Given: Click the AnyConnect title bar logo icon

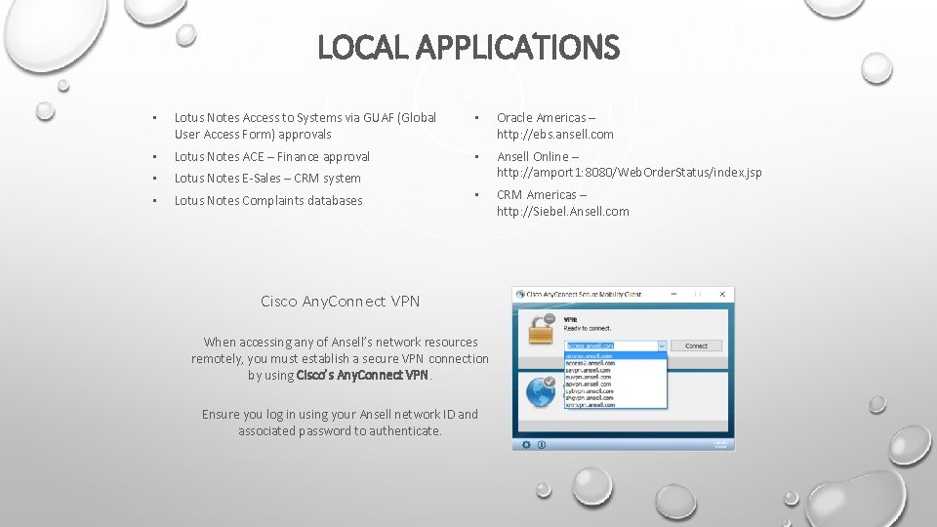Looking at the screenshot, I should pos(520,294).
